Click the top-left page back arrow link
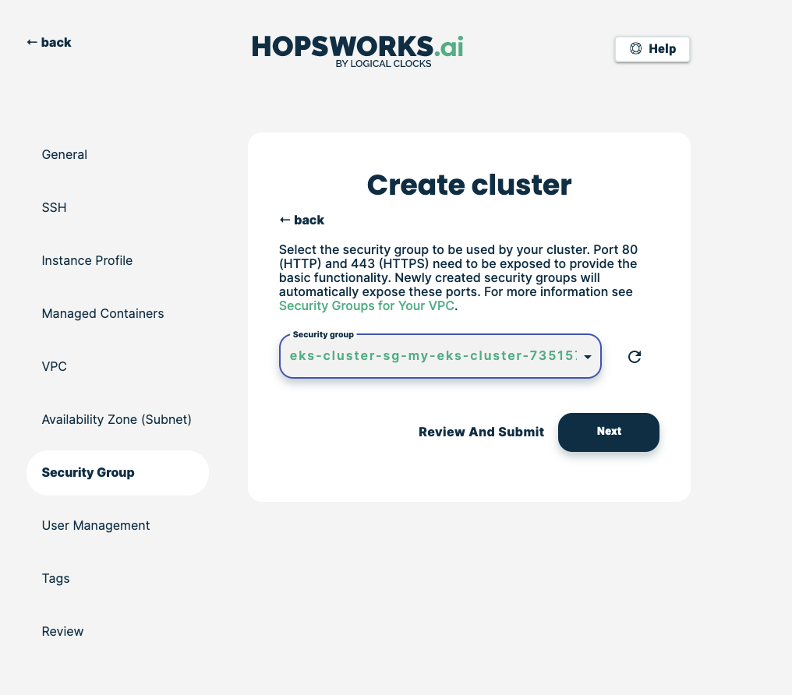 coord(49,43)
